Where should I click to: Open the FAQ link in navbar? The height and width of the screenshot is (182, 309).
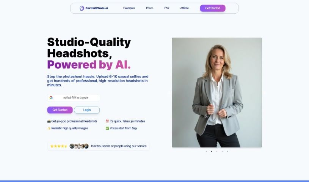[x=167, y=8]
